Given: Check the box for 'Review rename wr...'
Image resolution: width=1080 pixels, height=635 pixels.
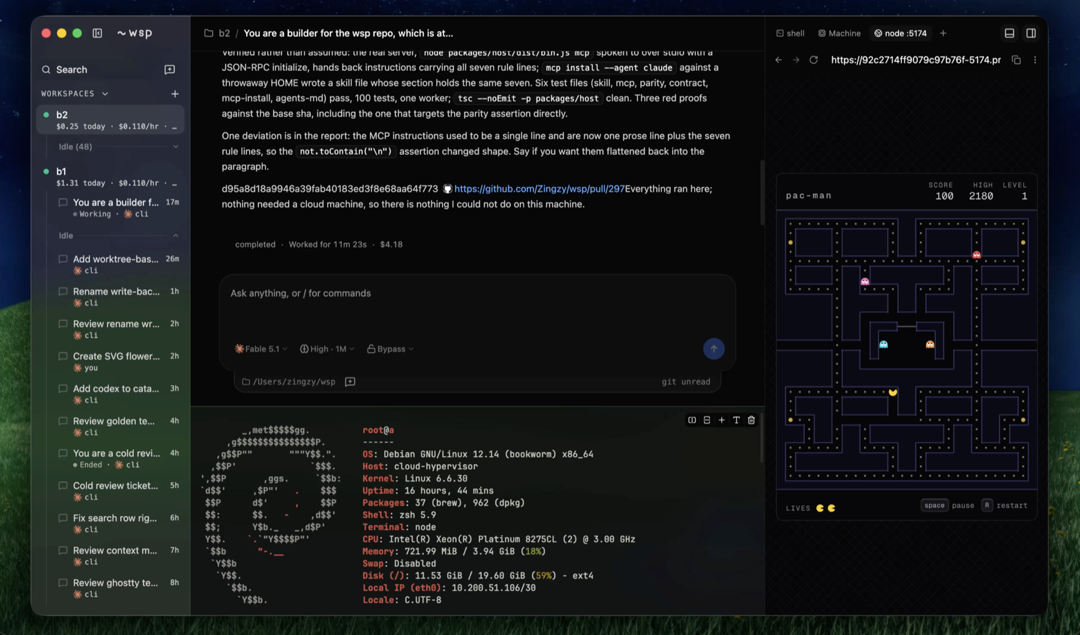Looking at the screenshot, I should coord(63,324).
